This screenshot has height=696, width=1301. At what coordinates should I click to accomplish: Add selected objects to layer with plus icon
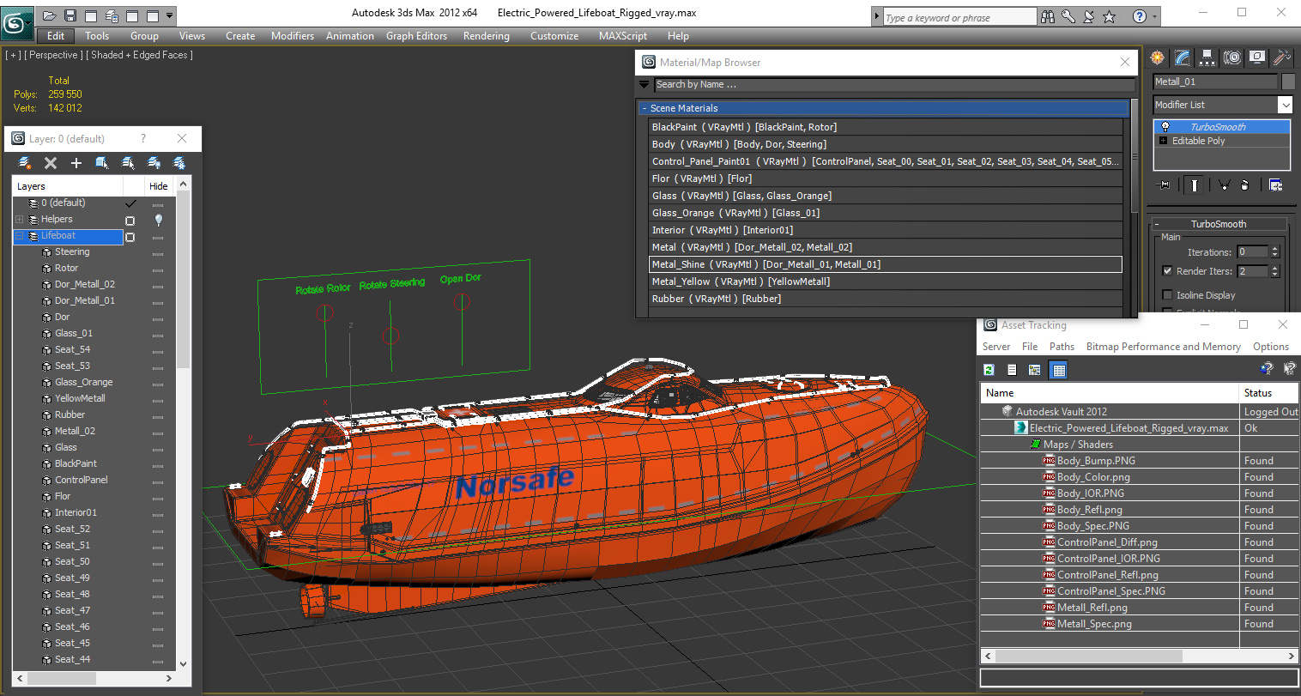point(76,163)
